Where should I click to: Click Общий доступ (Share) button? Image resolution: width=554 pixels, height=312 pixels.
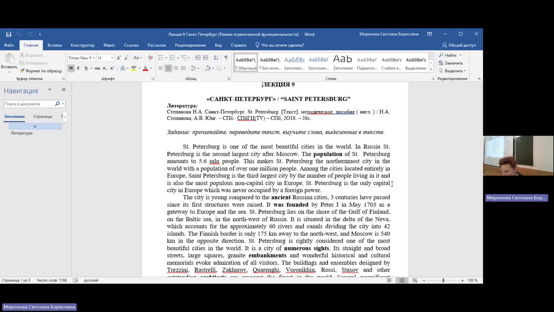459,45
